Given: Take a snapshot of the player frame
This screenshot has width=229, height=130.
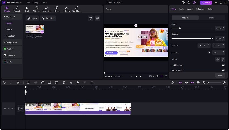Looking at the screenshot, I should pyautogui.click(x=157, y=77).
